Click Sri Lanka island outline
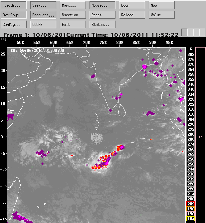This screenshot has width=206, height=223. [122, 111]
